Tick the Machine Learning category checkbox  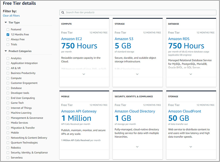8,113
